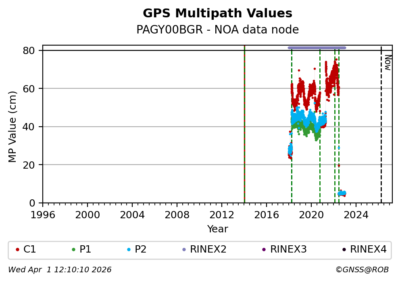Click the 2020 tick label on x-axis
400x282 pixels.
(x=311, y=213)
